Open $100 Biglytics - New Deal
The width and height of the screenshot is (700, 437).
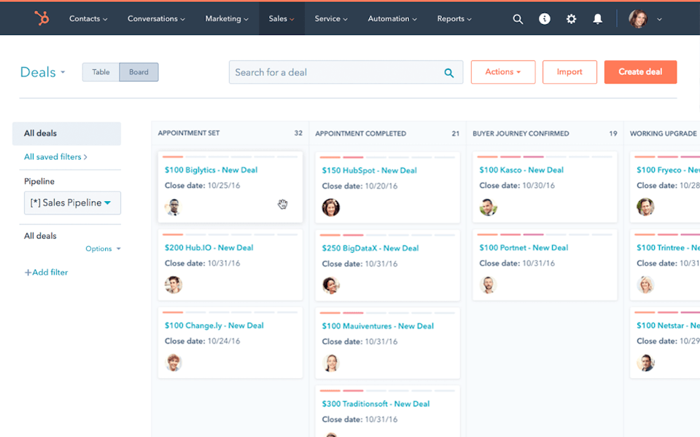coord(211,170)
